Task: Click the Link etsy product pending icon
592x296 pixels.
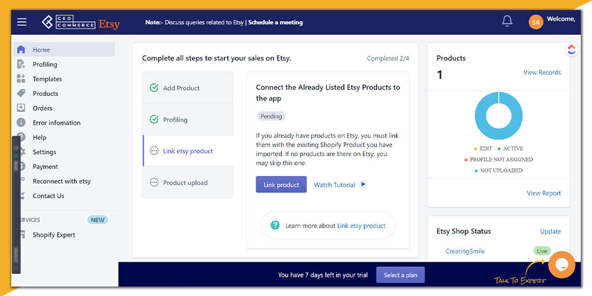Action: click(x=154, y=151)
